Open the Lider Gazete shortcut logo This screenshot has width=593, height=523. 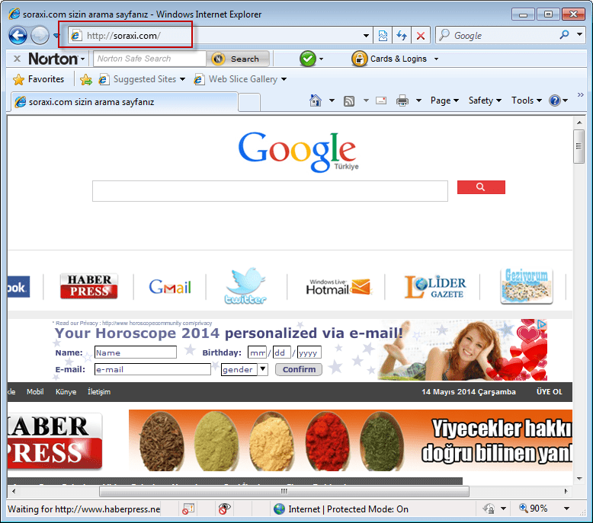click(435, 286)
